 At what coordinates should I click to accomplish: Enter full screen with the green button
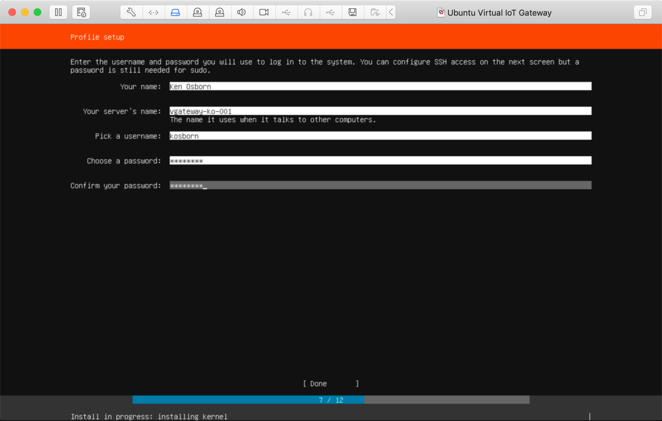coord(37,12)
